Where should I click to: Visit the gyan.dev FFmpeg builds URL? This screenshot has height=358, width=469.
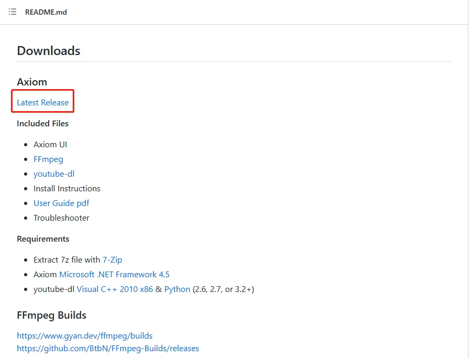(85, 335)
